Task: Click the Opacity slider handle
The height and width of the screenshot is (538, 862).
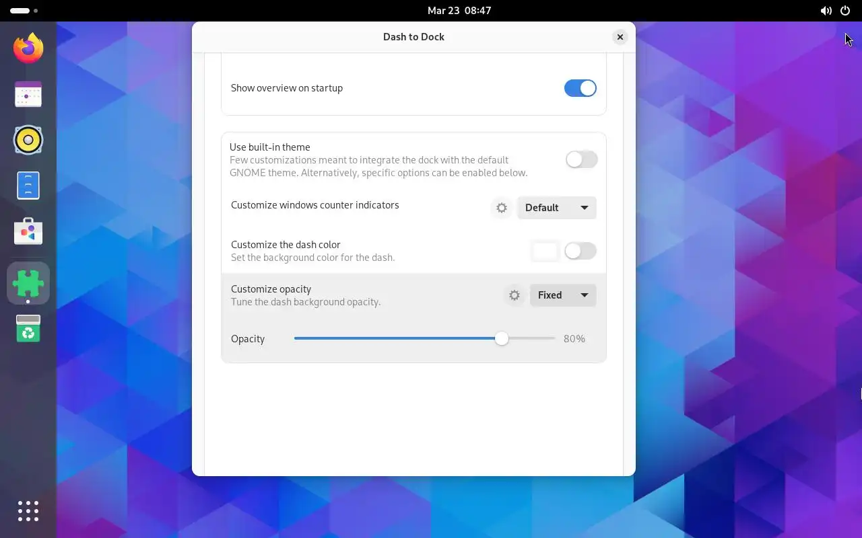Action: 502,339
